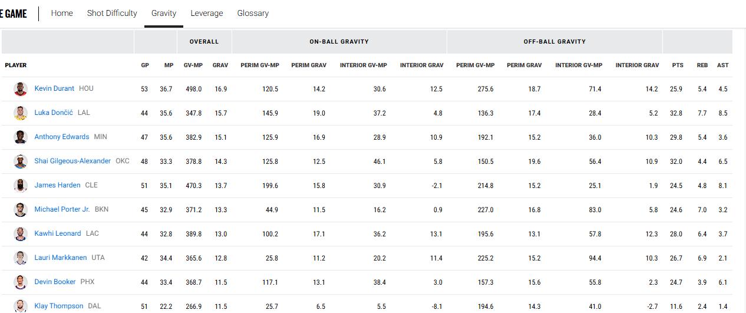
Task: Open the Leverage tab
Action: click(207, 13)
